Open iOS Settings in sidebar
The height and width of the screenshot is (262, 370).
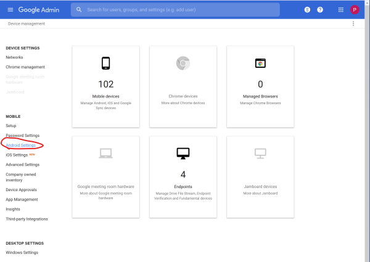click(x=17, y=155)
